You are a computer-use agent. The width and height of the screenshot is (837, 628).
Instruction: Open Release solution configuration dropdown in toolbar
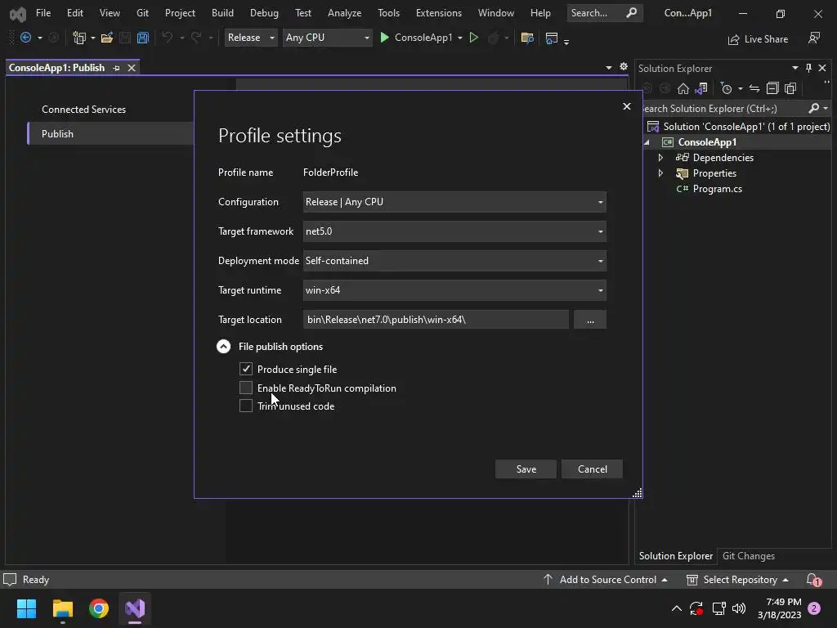point(251,38)
